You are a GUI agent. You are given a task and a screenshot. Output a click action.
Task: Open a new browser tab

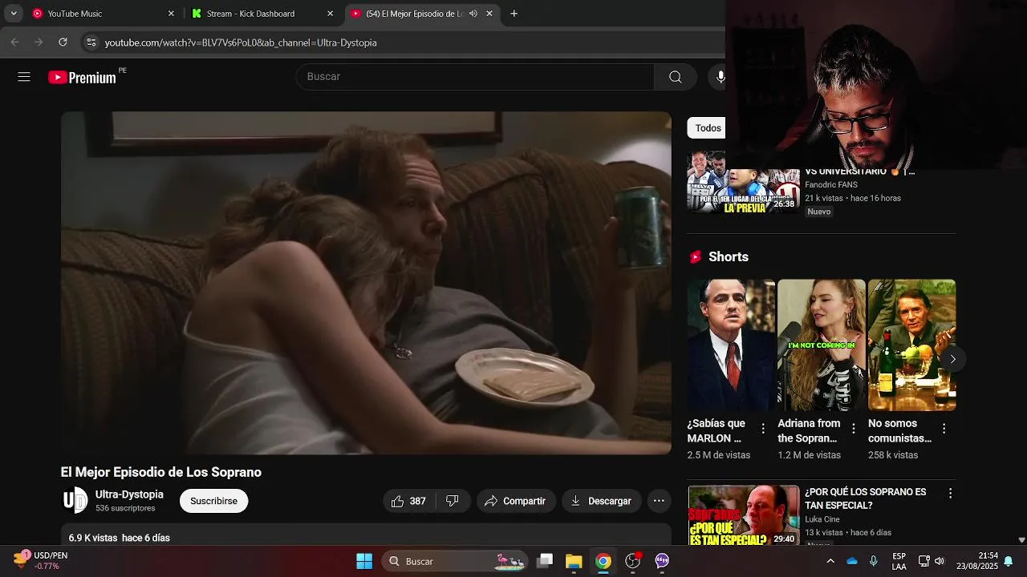(x=514, y=14)
